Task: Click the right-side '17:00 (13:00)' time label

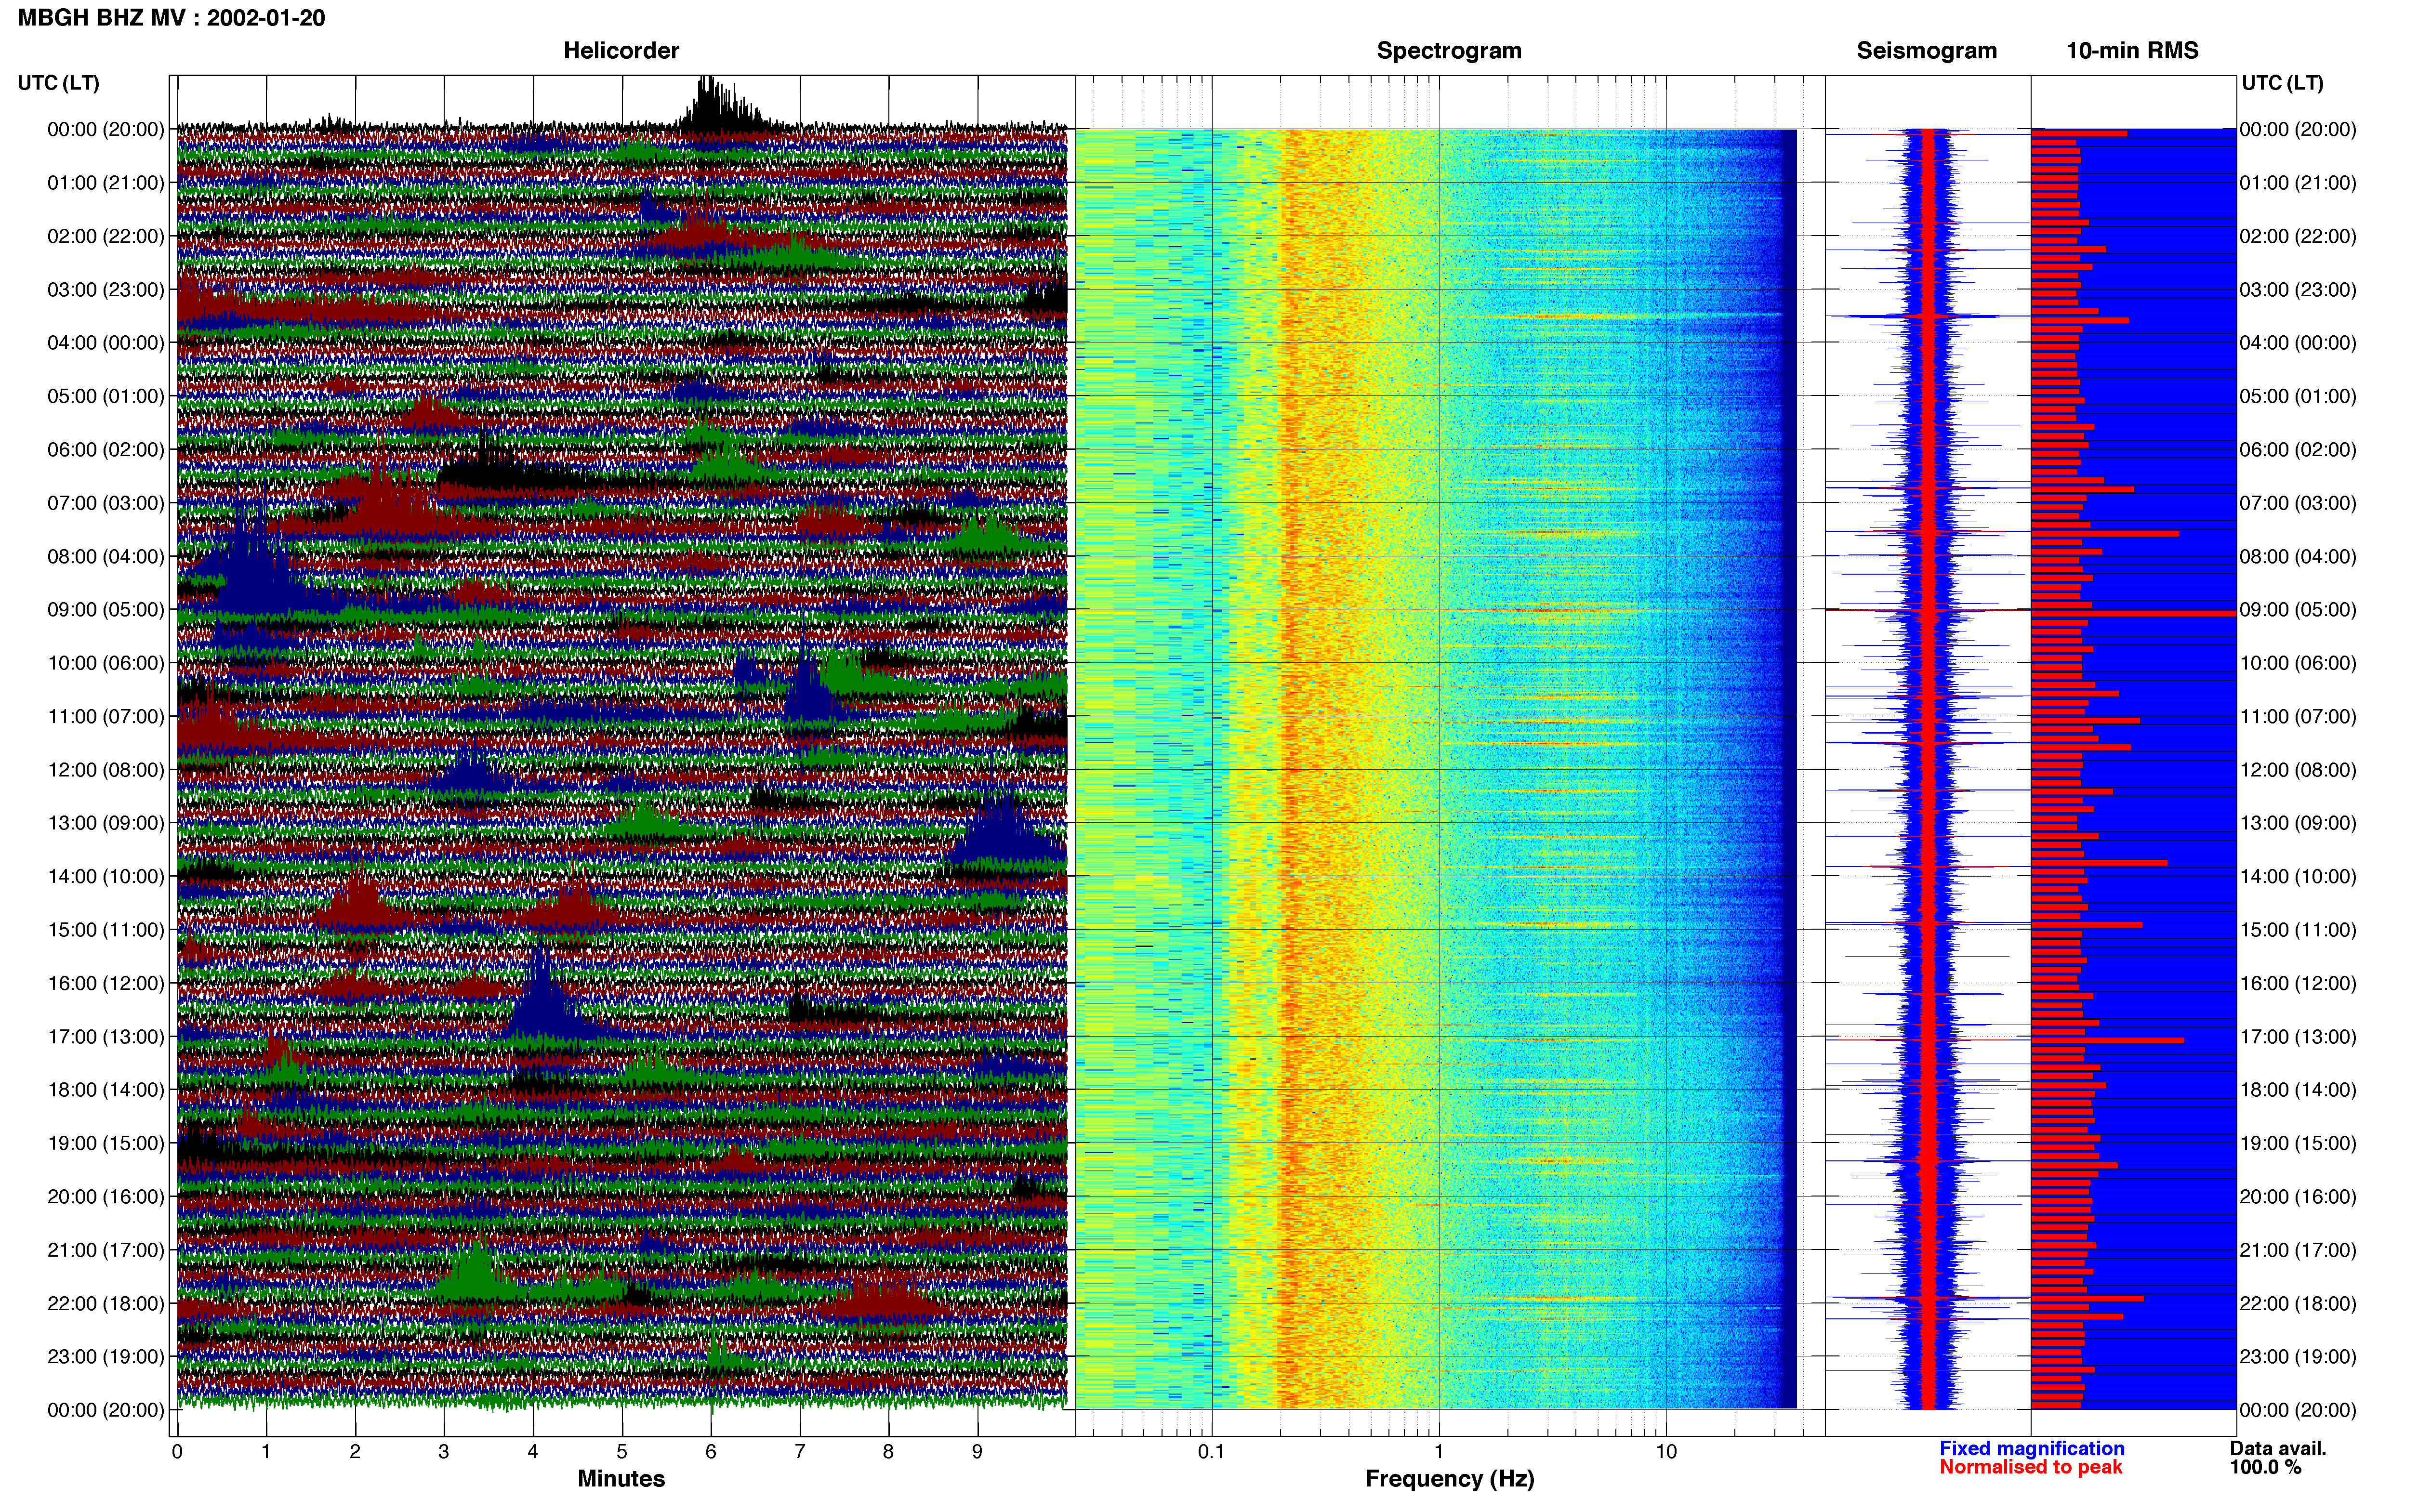Action: [x=2298, y=1036]
